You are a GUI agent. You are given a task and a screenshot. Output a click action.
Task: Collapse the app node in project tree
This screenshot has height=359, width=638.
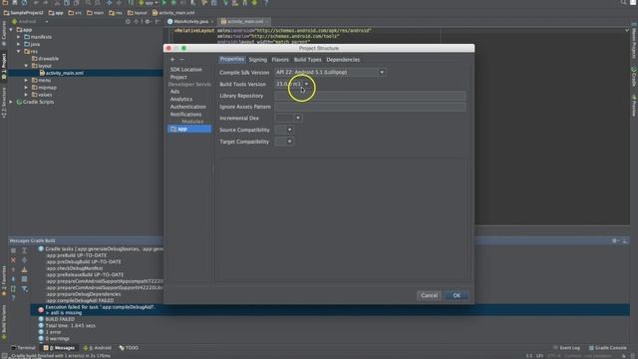[11, 30]
